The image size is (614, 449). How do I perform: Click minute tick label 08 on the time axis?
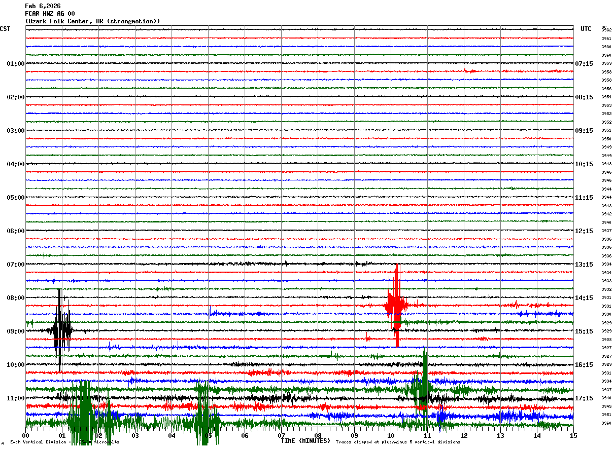pyautogui.click(x=318, y=436)
